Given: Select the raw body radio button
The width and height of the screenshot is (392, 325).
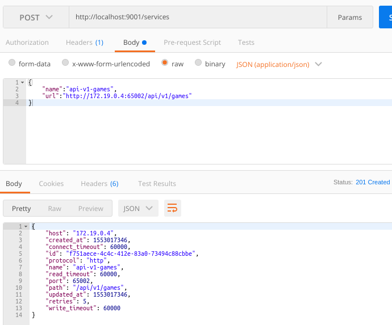Looking at the screenshot, I should 165,64.
